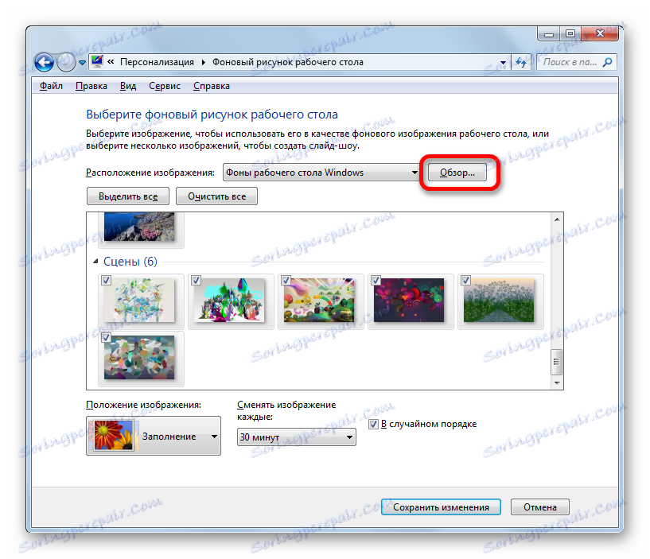Viewport: 650px width, 559px height.
Task: Click the Обзор... button
Action: click(457, 173)
